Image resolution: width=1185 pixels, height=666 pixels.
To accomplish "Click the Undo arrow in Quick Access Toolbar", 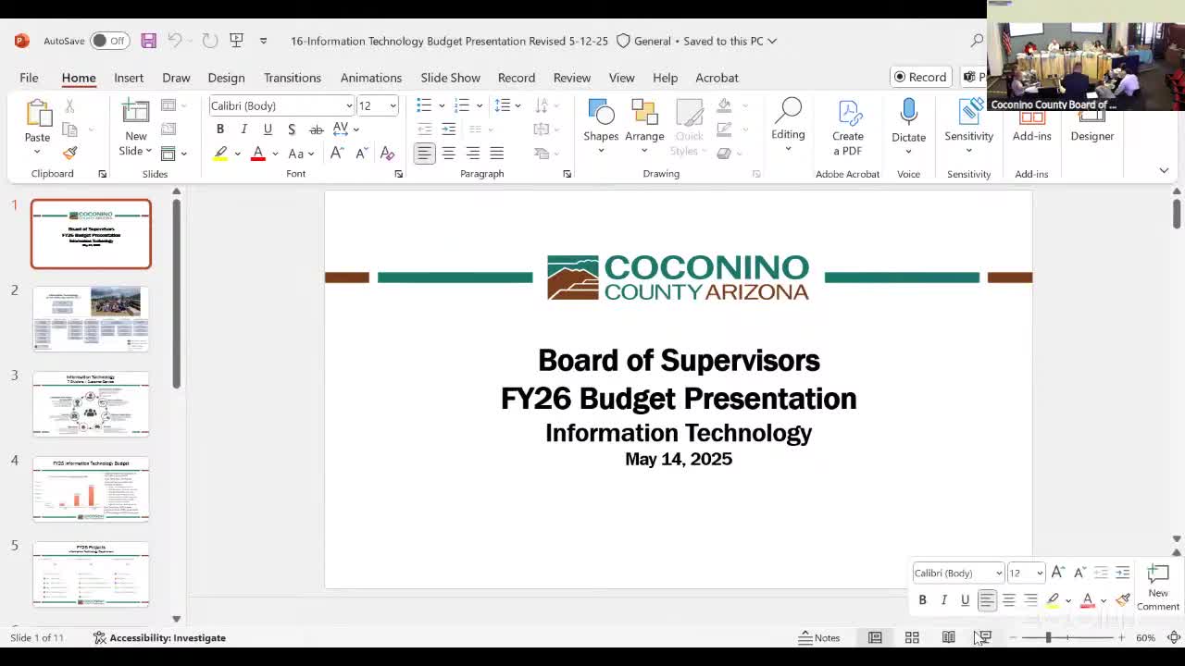I will (x=174, y=41).
